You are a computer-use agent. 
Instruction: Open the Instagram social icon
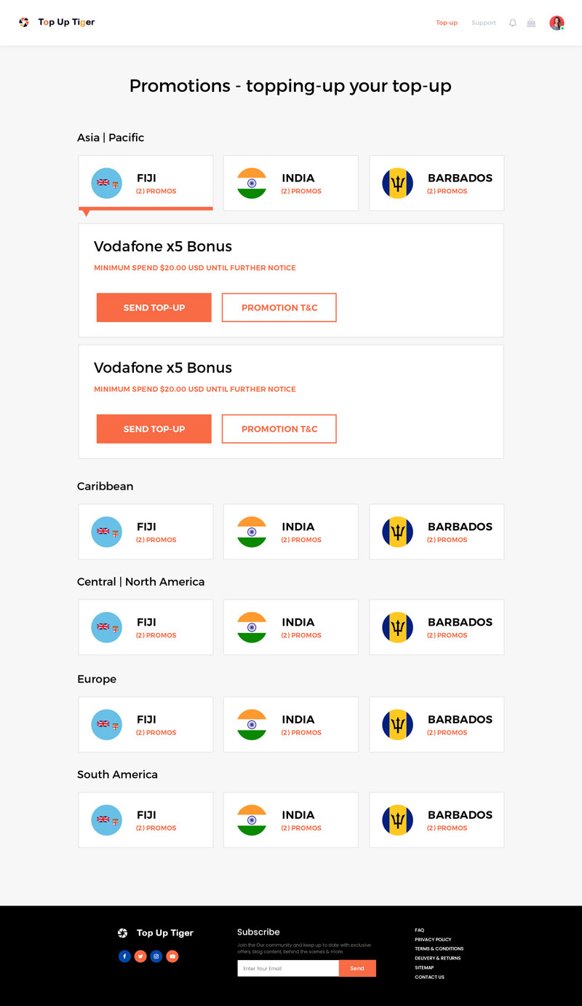(156, 956)
